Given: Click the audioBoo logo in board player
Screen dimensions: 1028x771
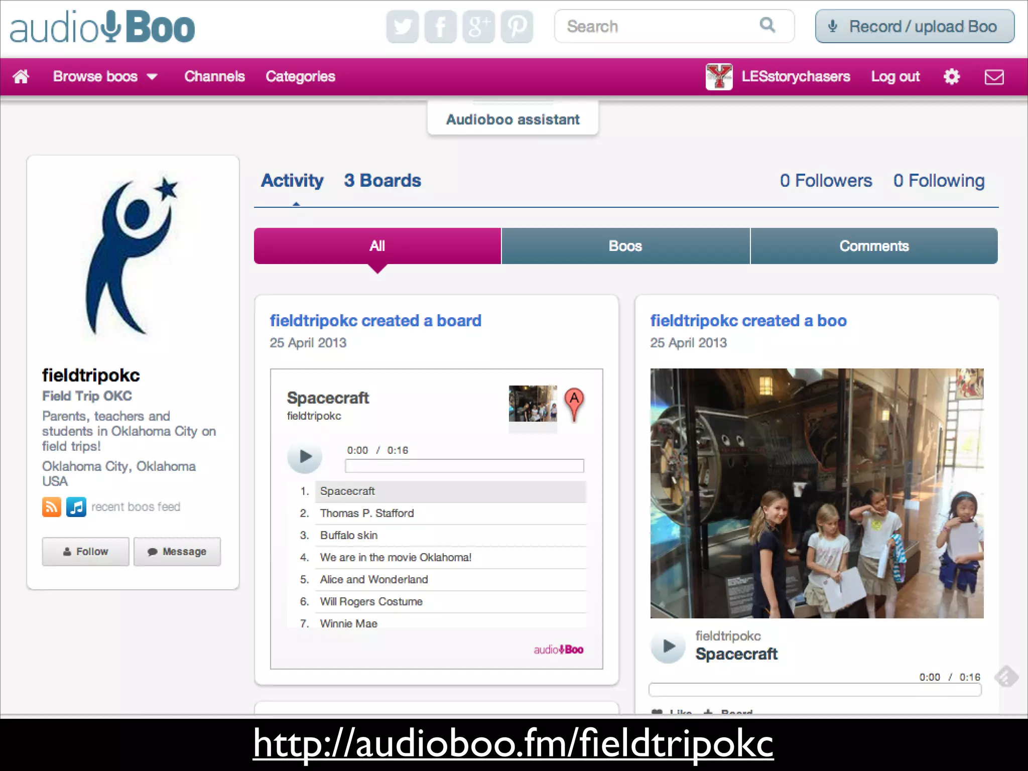Looking at the screenshot, I should [x=558, y=650].
